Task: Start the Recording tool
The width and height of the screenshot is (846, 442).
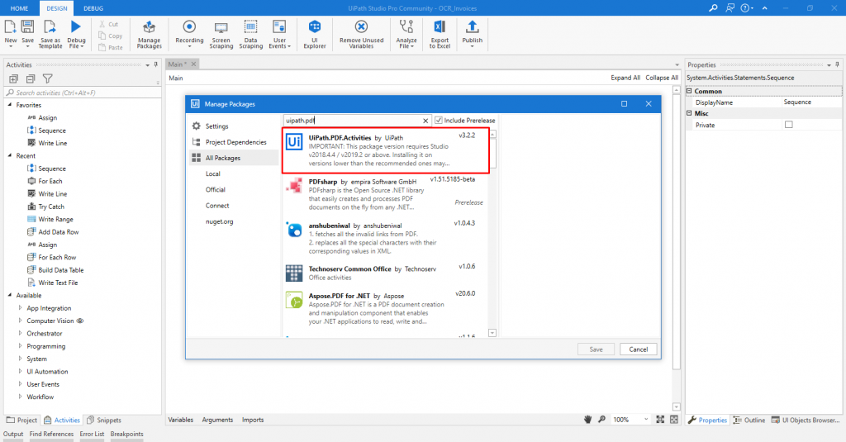Action: coord(189,34)
